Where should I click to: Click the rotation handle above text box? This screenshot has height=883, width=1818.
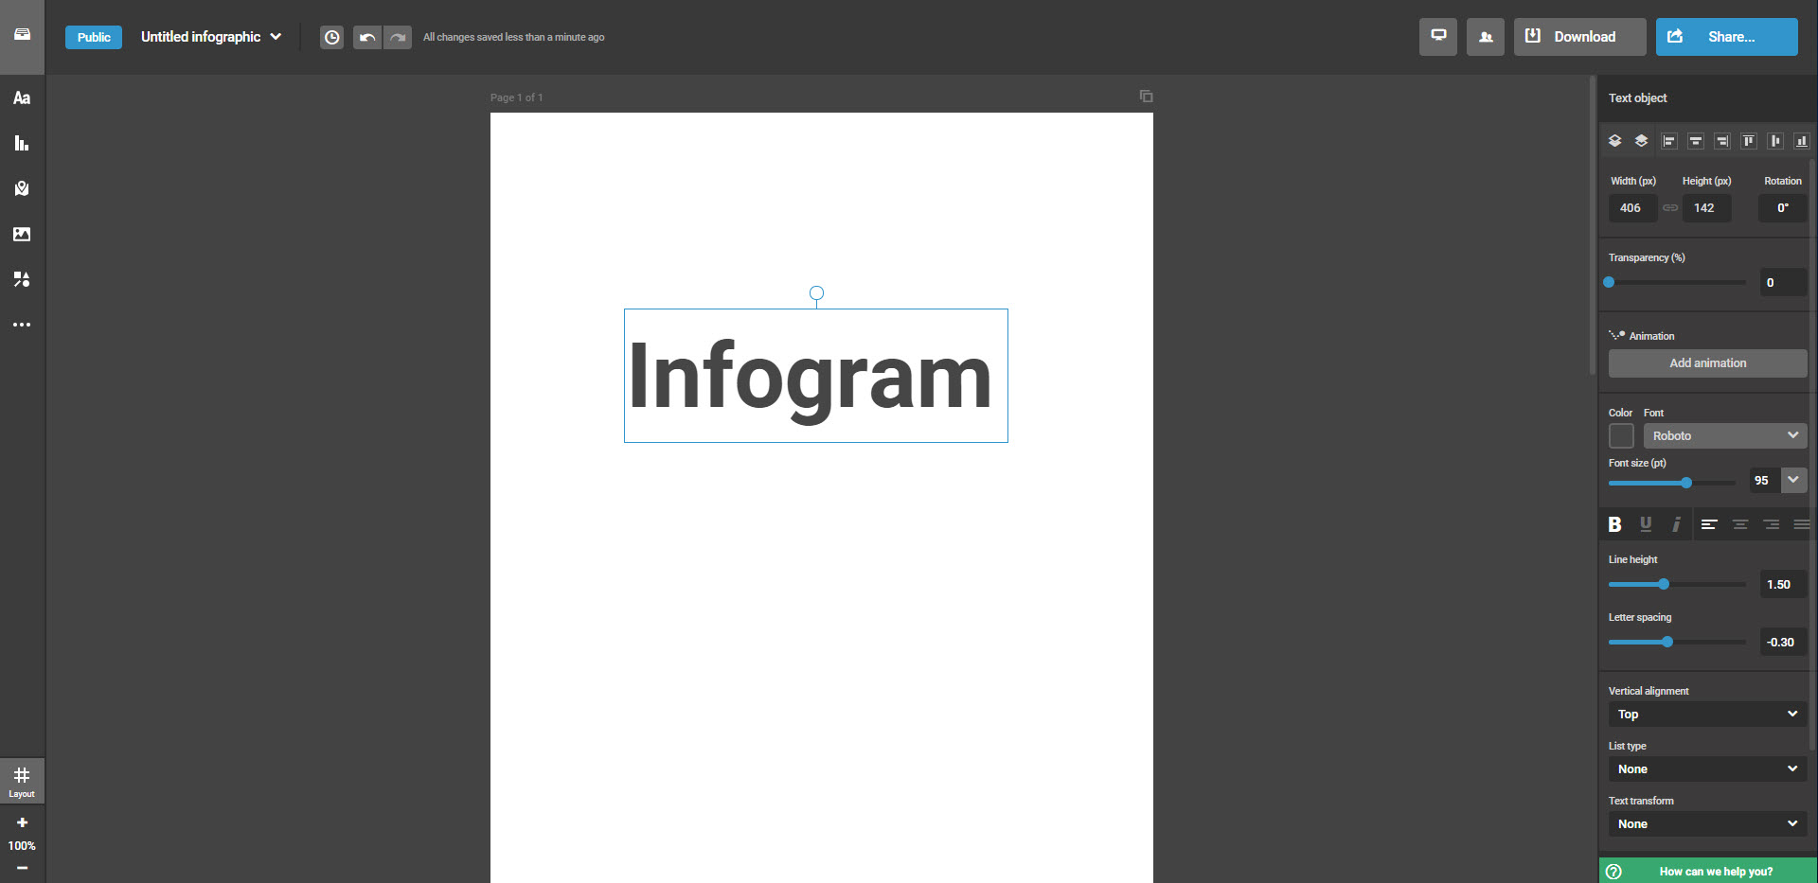[816, 293]
